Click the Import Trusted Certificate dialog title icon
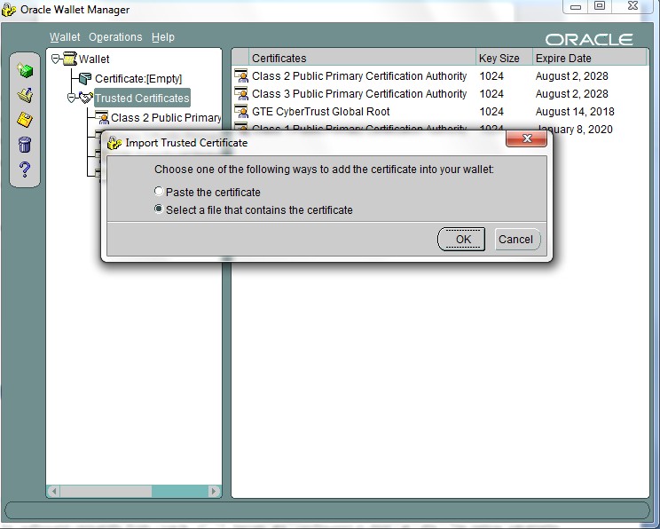 pyautogui.click(x=114, y=143)
